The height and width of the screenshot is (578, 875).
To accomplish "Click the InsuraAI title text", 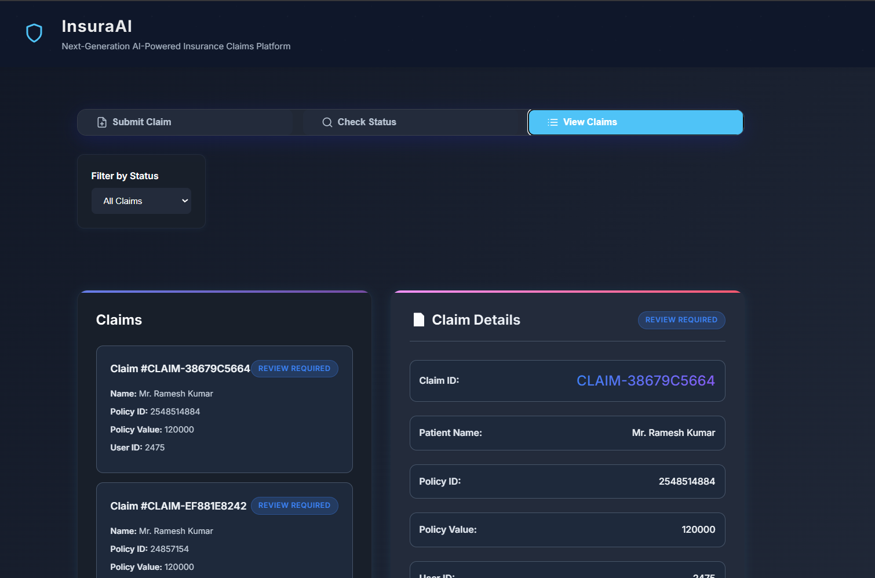I will coord(97,26).
